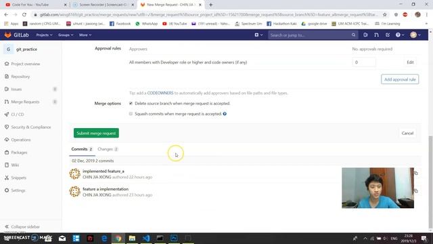Screen dimensions: 433x244
Task: Copy commit SHA for implemented feature_a
Action: click(415, 174)
